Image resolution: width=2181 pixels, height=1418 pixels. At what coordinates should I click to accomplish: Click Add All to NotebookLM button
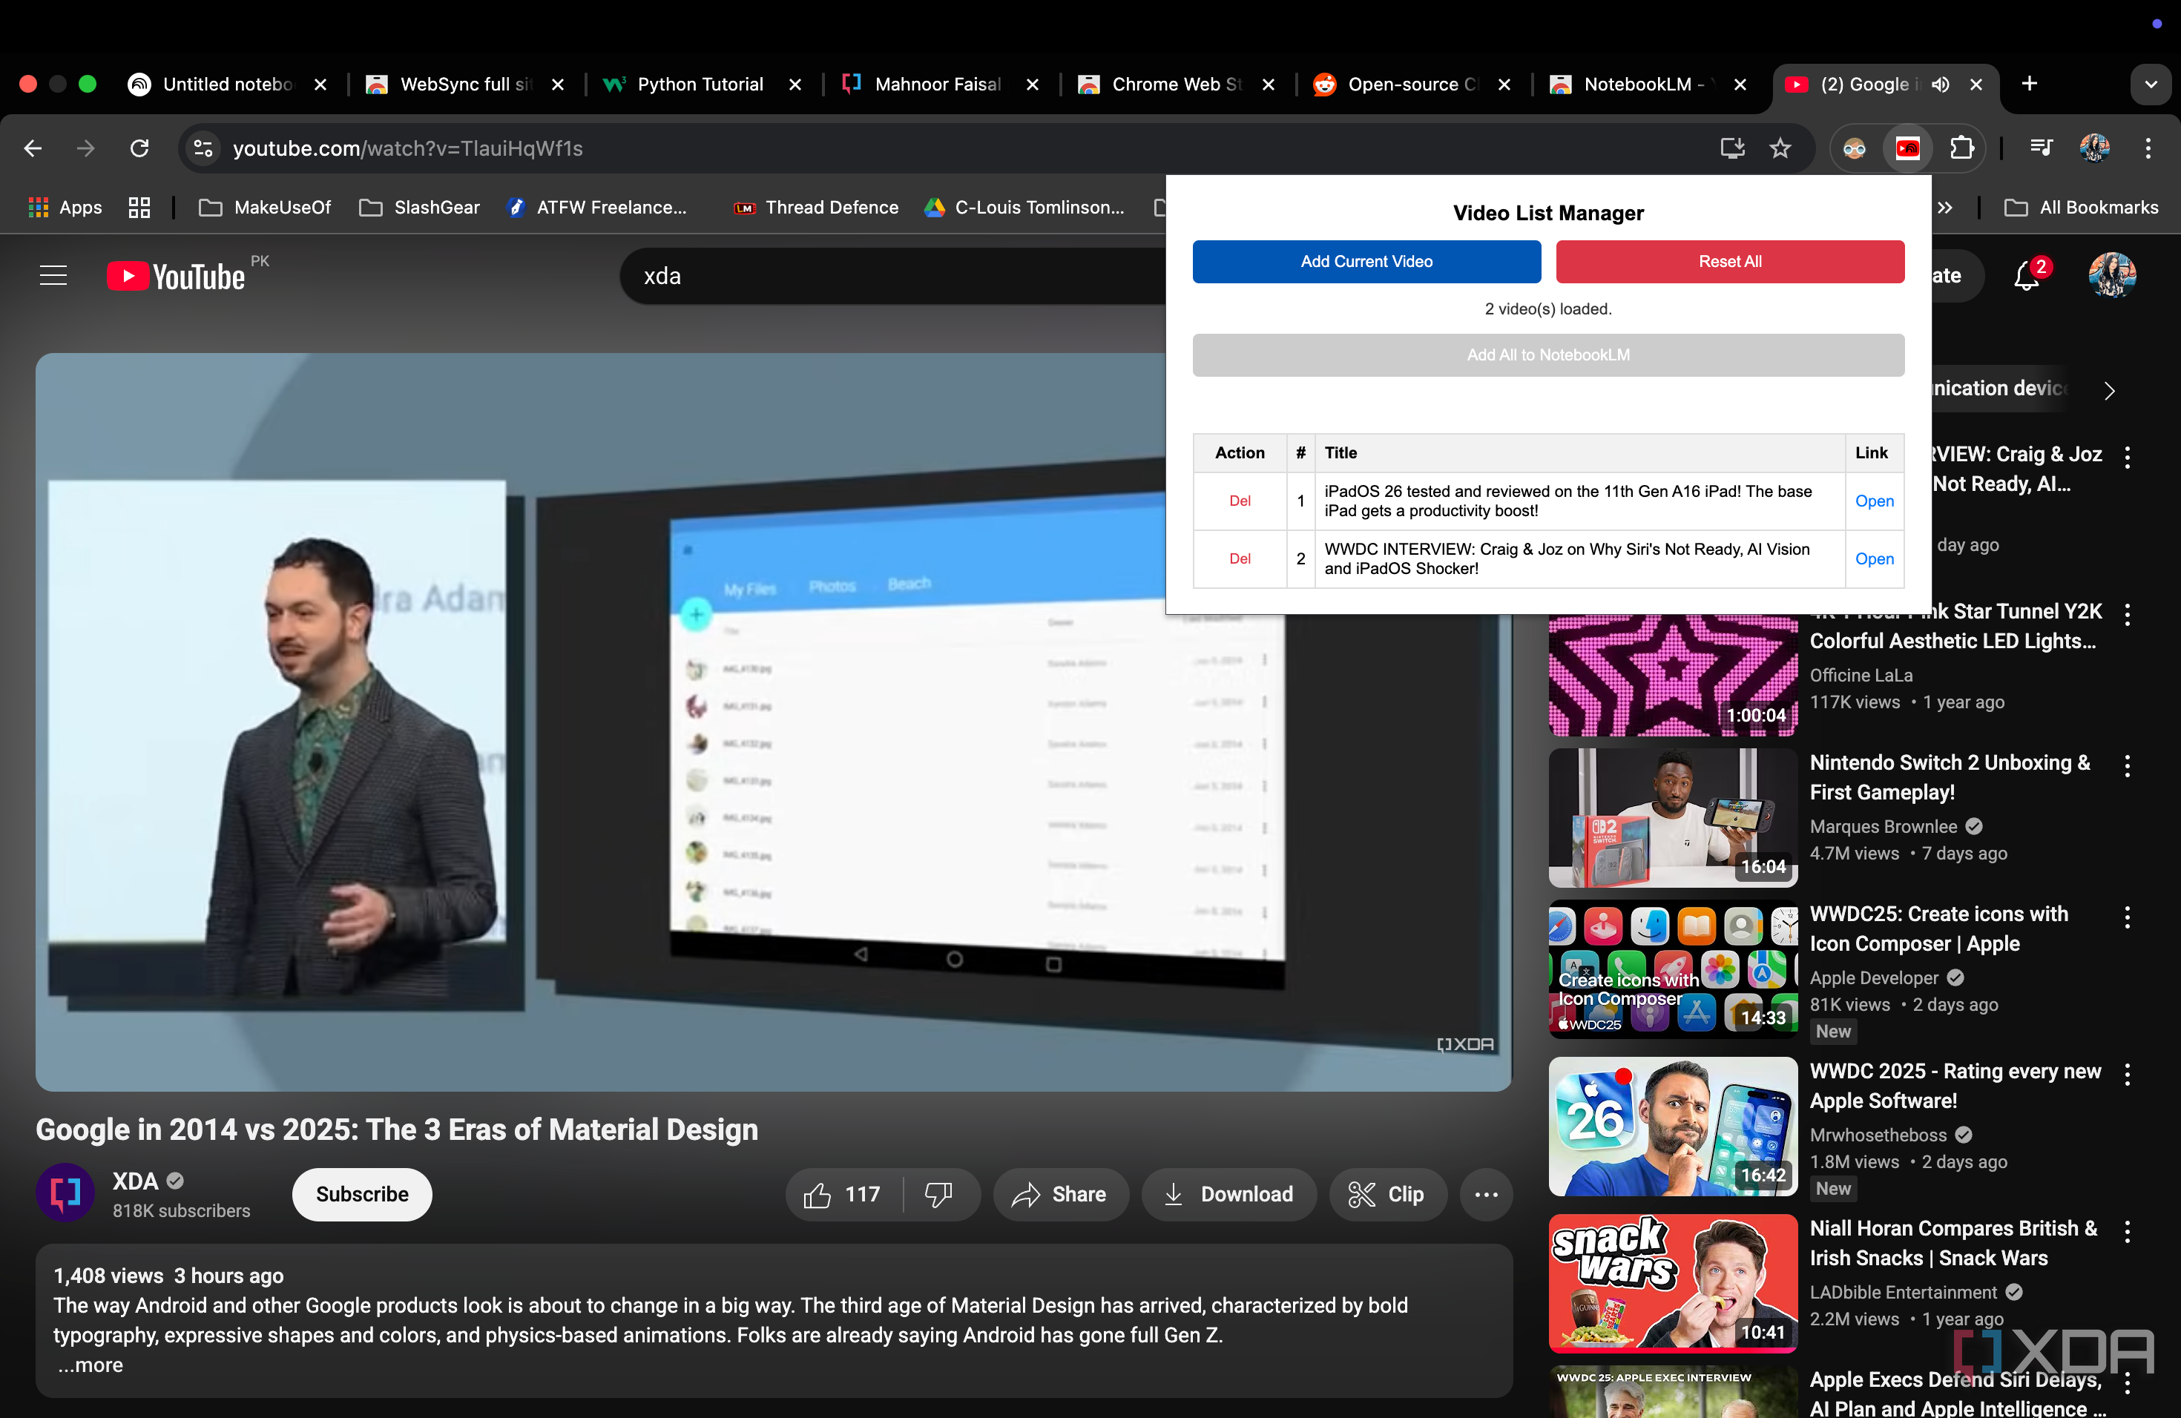pos(1547,354)
